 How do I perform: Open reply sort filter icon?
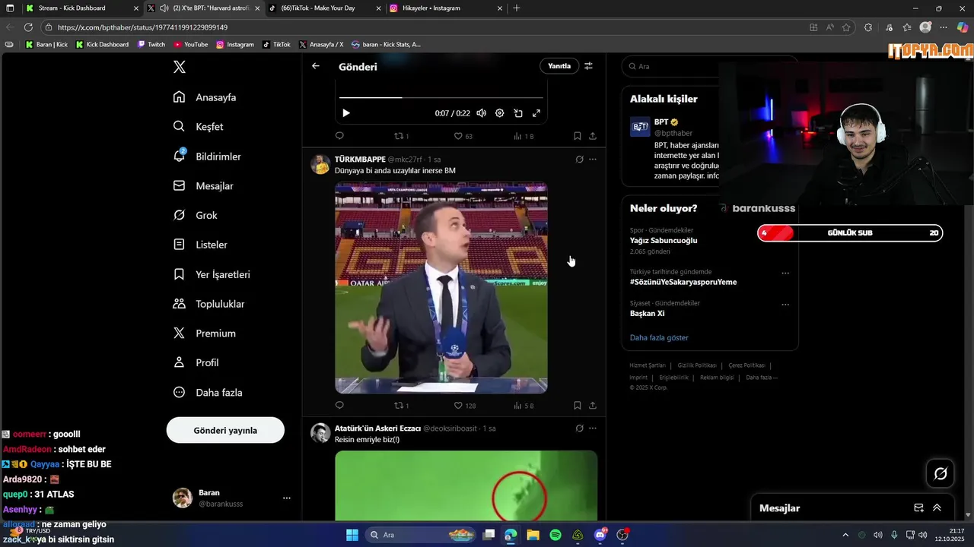click(588, 66)
